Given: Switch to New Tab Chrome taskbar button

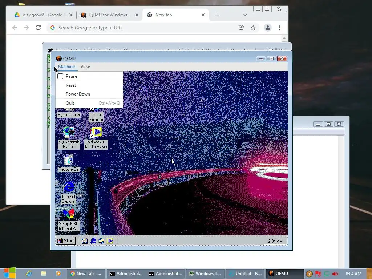Looking at the screenshot, I should [x=86, y=274].
